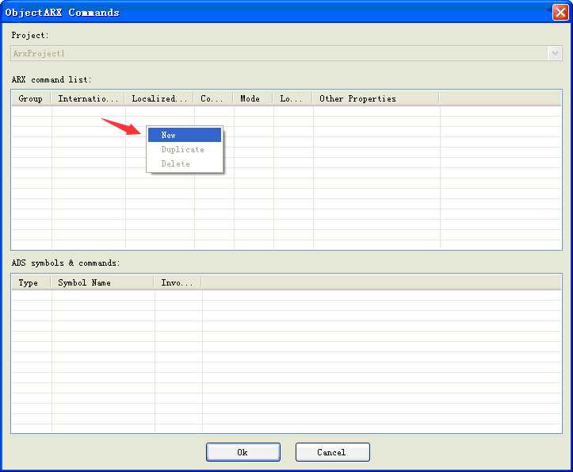Sort ADS list by Type header
This screenshot has width=573, height=472.
tap(31, 282)
